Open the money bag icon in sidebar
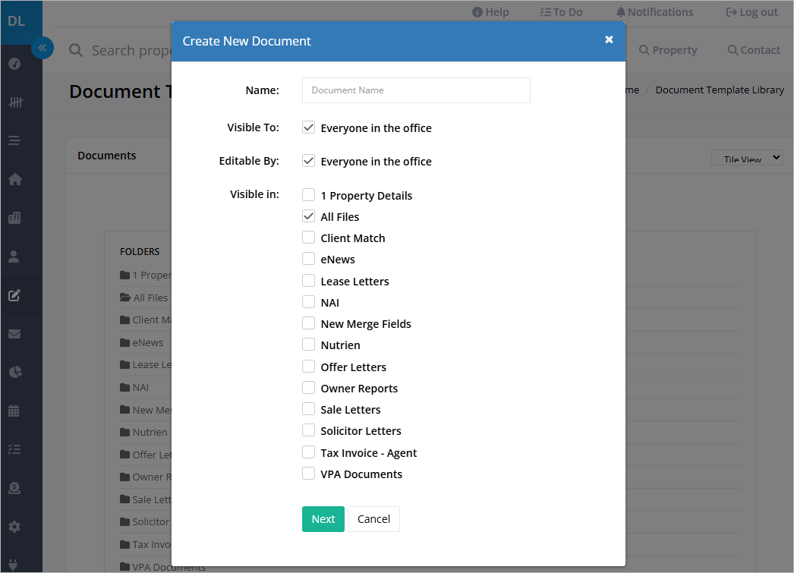Viewport: 794px width, 573px height. [x=14, y=487]
